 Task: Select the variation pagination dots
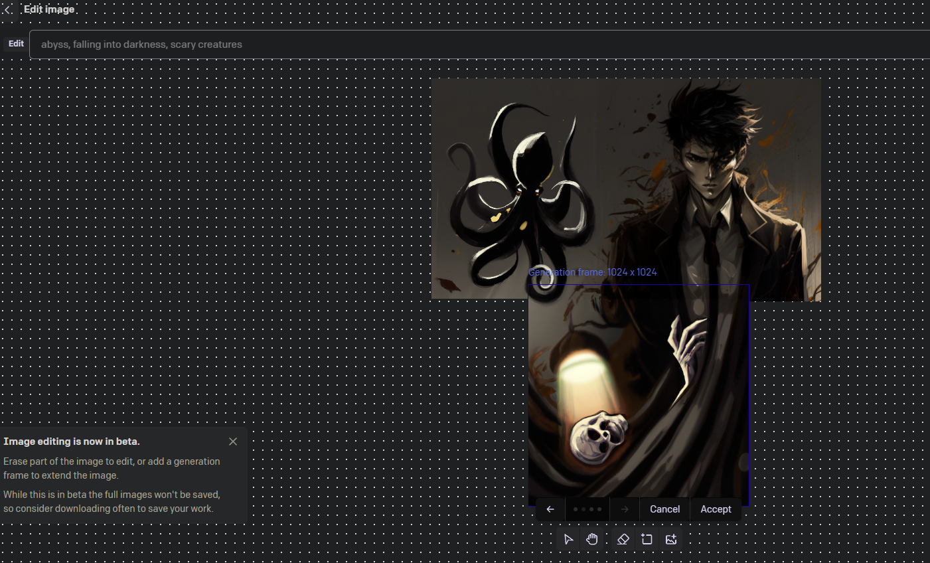[587, 509]
